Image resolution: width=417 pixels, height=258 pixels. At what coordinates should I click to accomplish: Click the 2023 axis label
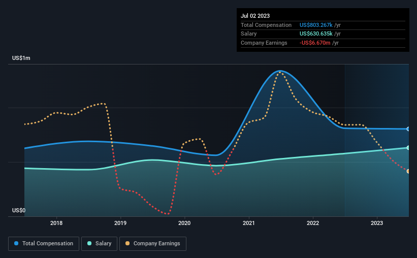pos(377,223)
